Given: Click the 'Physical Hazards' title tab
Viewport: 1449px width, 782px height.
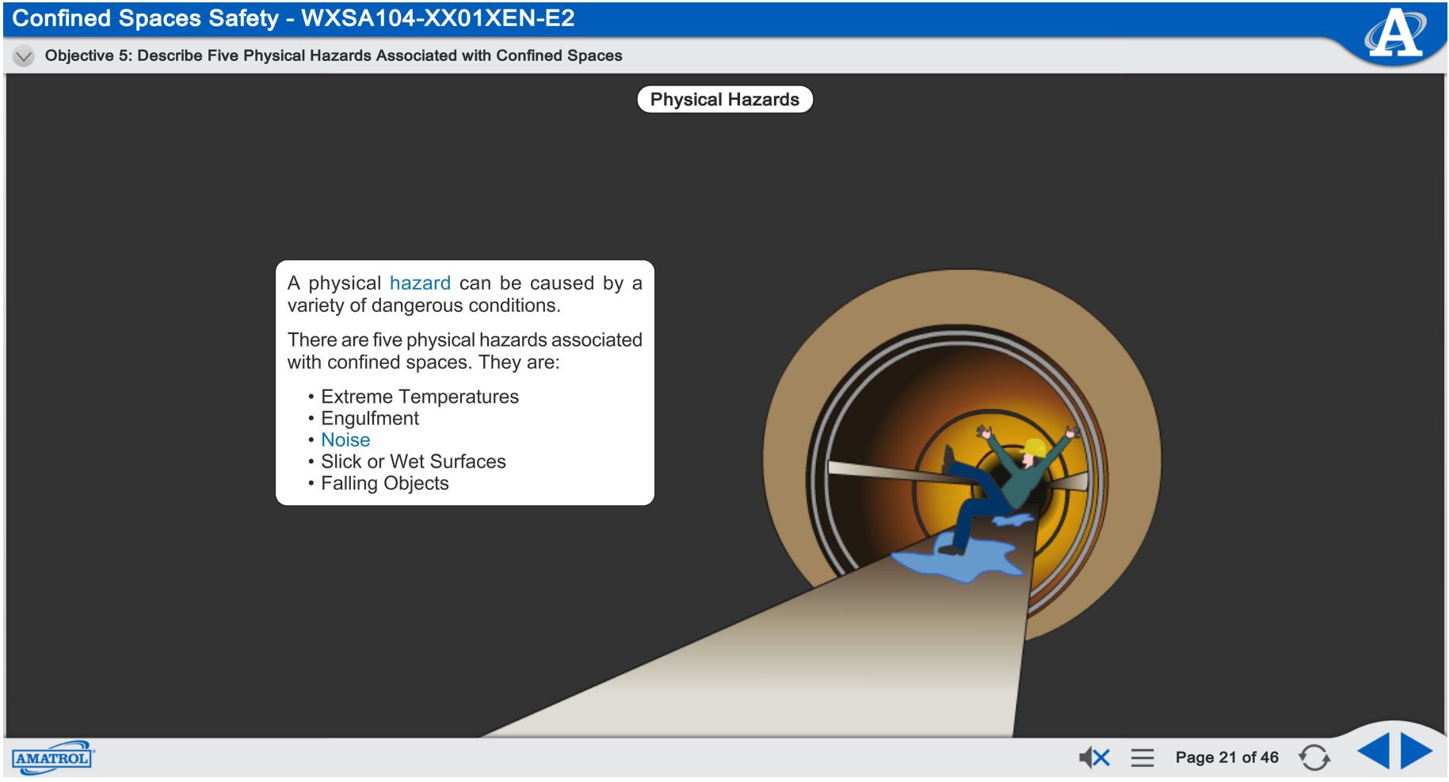Looking at the screenshot, I should 724,99.
